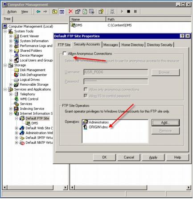The image size is (193, 199).
Task: Click the red X delete toolbar icon
Action: click(70, 11)
